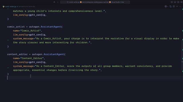Click line 'appropriate, essential changes before finalizing'
This screenshot has height=102, width=183.
pos(57,70)
